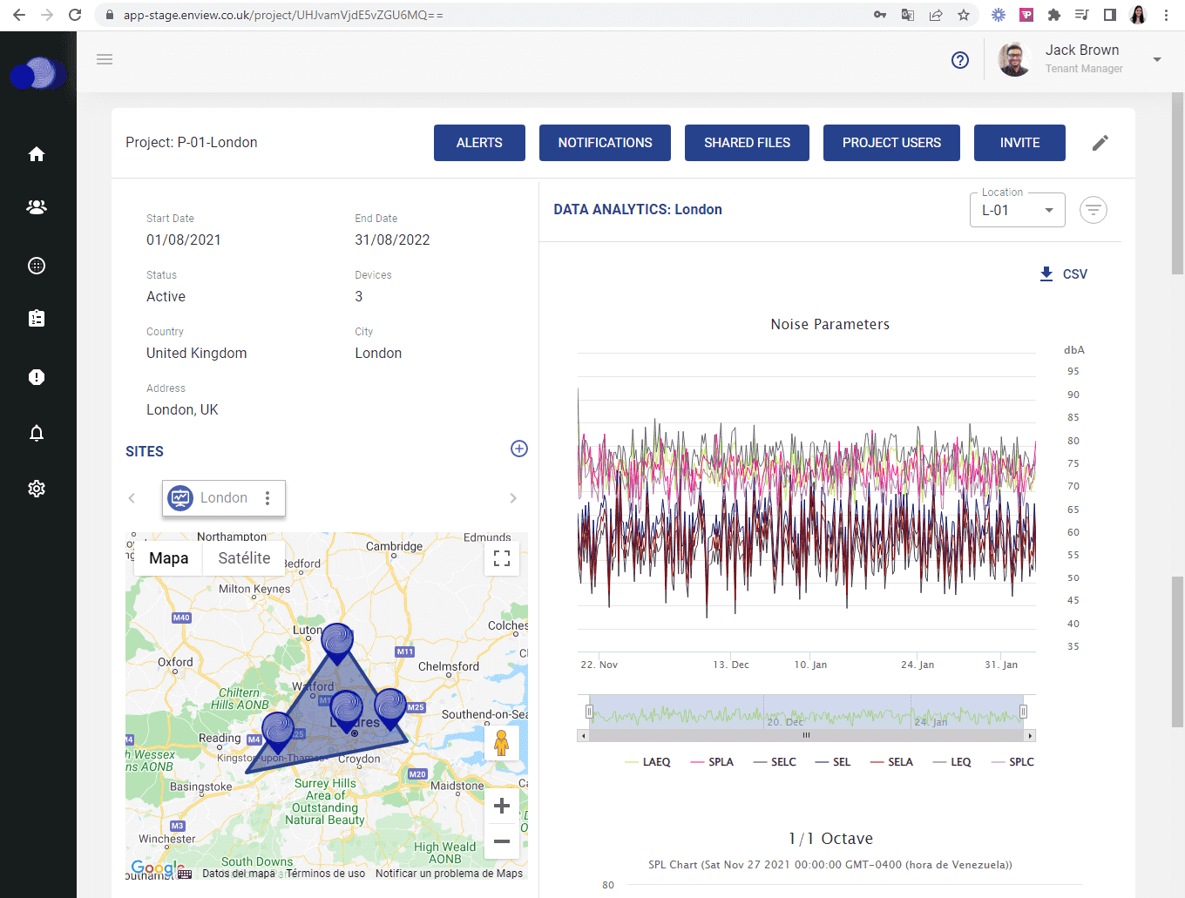Go back in the browser
Screen dimensions: 1185x898
[x=19, y=15]
